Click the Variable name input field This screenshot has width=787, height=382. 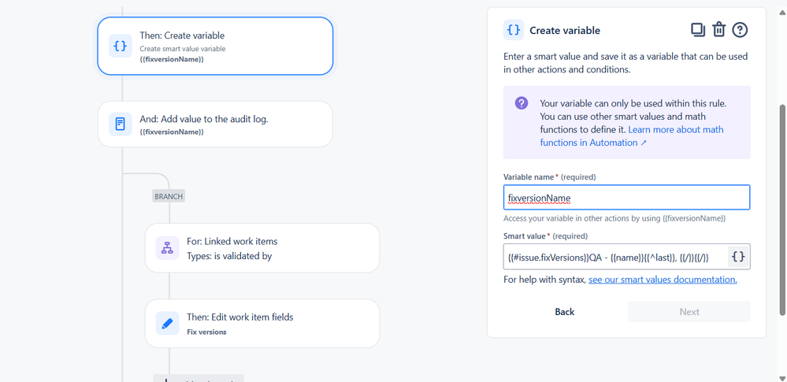click(626, 198)
